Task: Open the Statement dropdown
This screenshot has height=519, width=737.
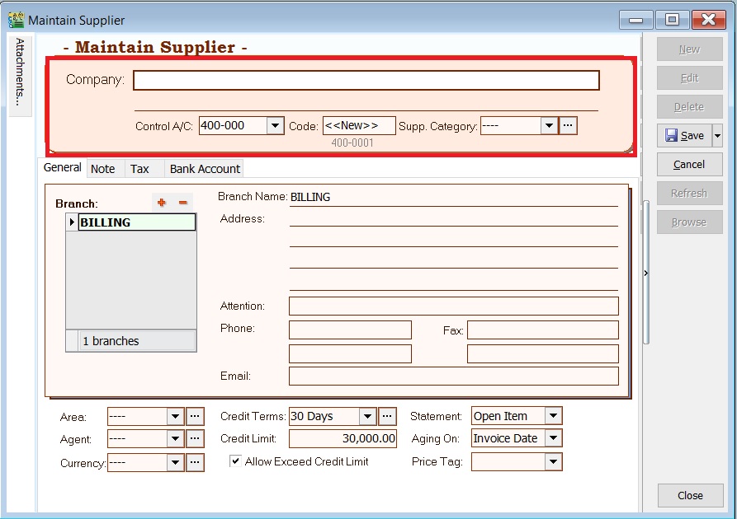Action: [x=554, y=416]
